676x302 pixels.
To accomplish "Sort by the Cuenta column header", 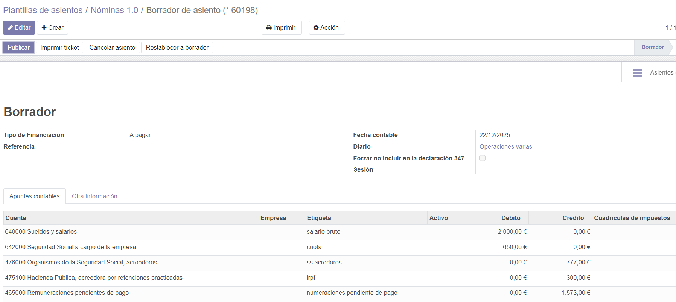I will click(16, 218).
